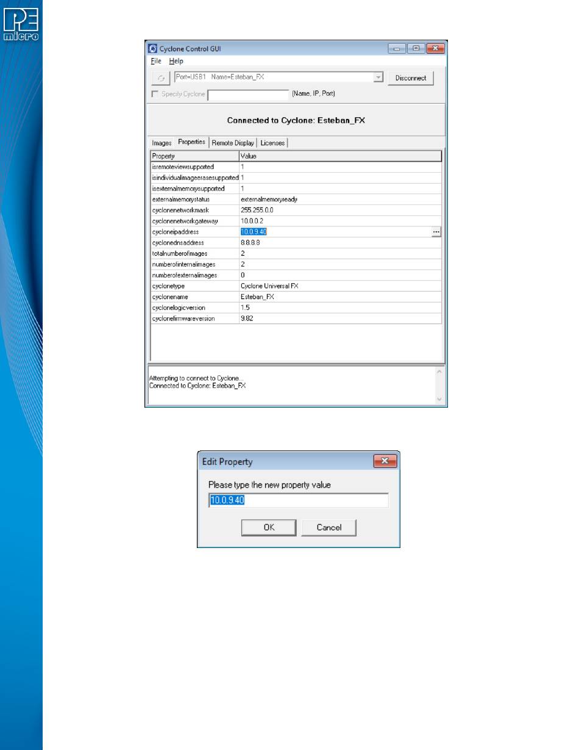Click the Connected to Cyclone log line
This screenshot has width=579, height=750.
pyautogui.click(x=197, y=386)
